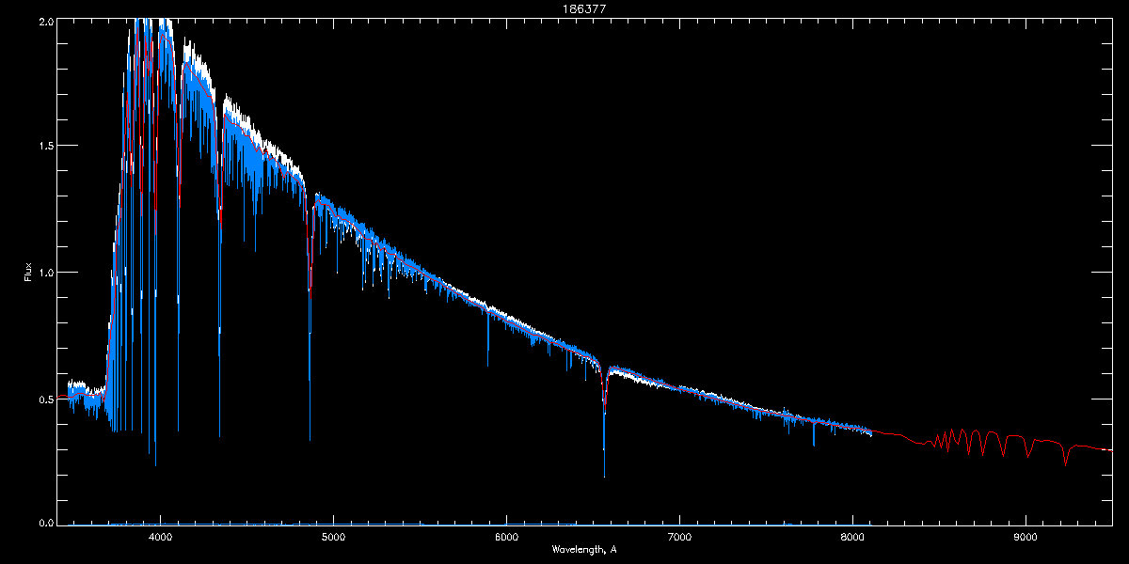Click the 1.5 flux tick label
The height and width of the screenshot is (564, 1129).
(44, 146)
